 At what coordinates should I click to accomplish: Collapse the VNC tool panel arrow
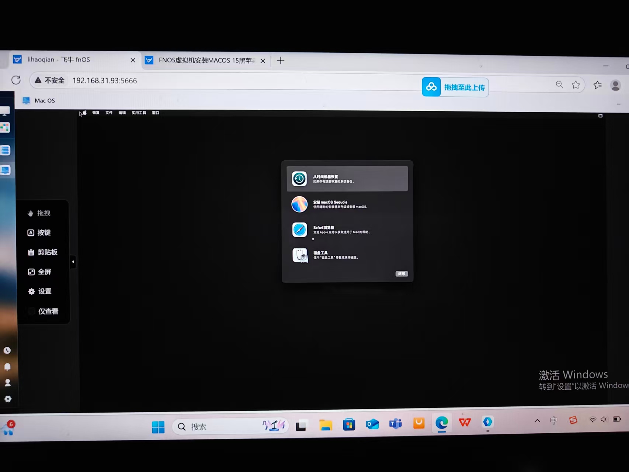point(73,262)
